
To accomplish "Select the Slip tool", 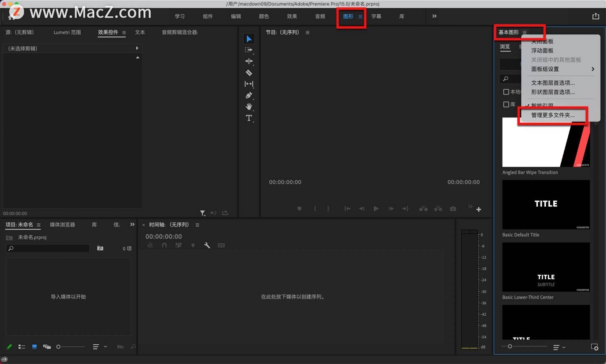I will (249, 84).
